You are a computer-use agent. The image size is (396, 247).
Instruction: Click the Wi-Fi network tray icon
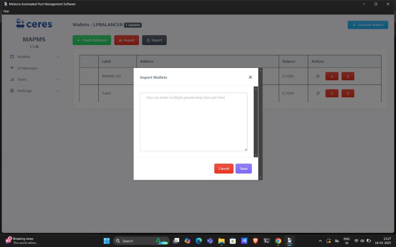point(356,241)
